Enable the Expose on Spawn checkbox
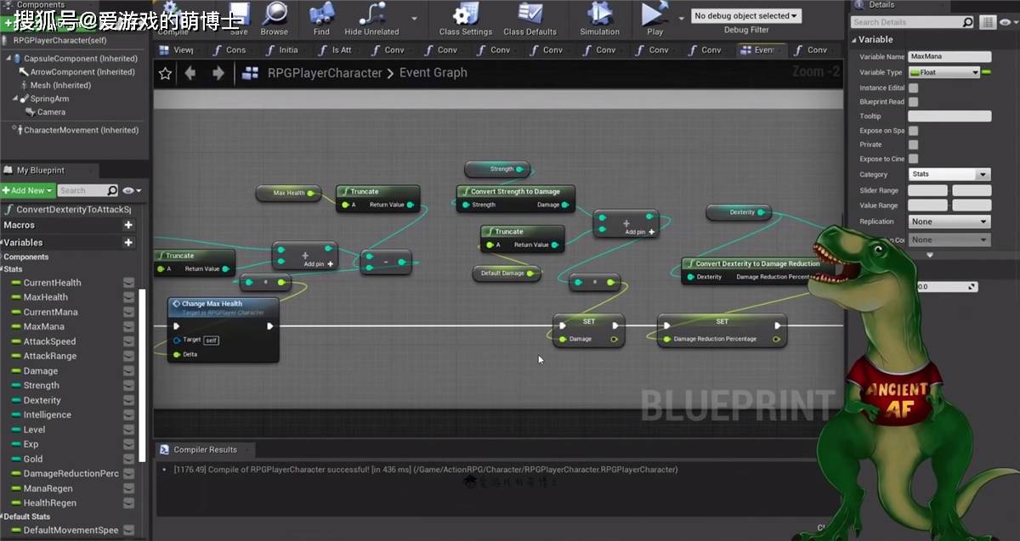The width and height of the screenshot is (1020, 541). tap(913, 131)
